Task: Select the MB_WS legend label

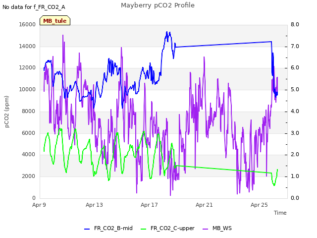Action: (x=222, y=228)
